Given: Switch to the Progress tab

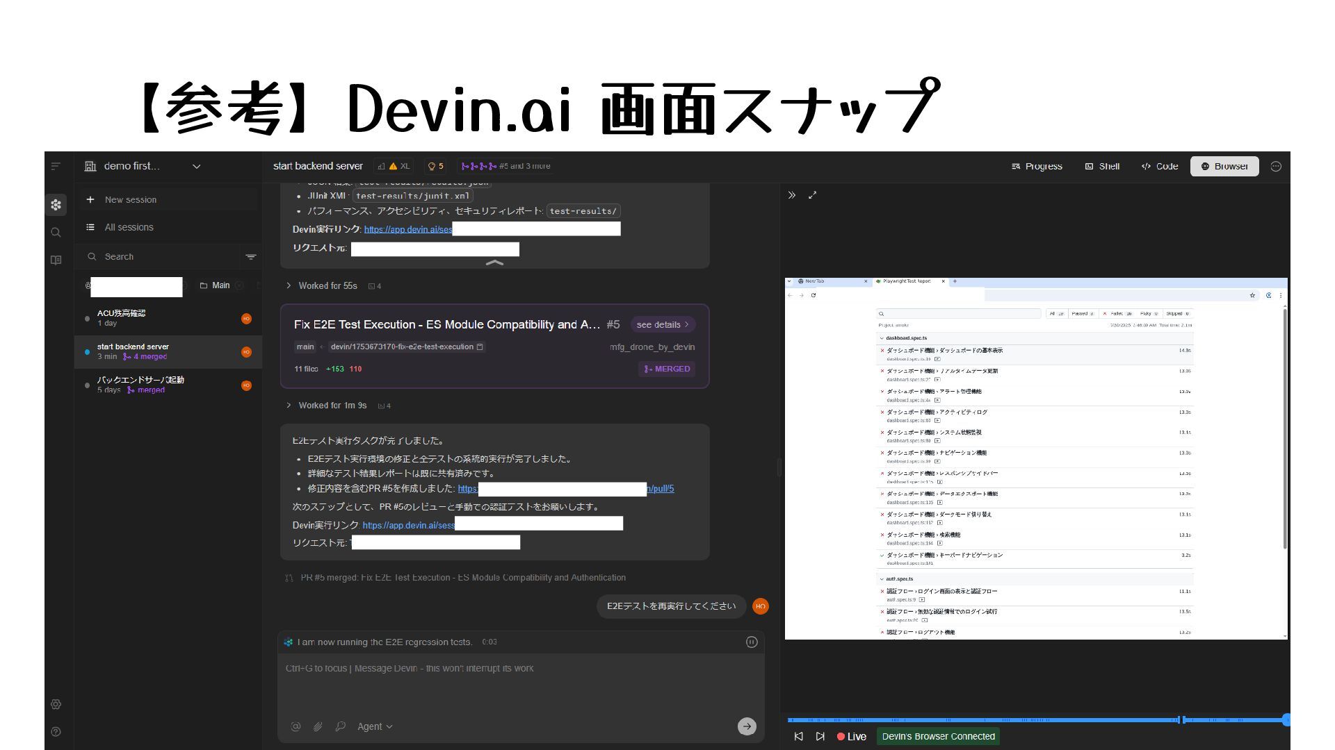Looking at the screenshot, I should (1037, 166).
